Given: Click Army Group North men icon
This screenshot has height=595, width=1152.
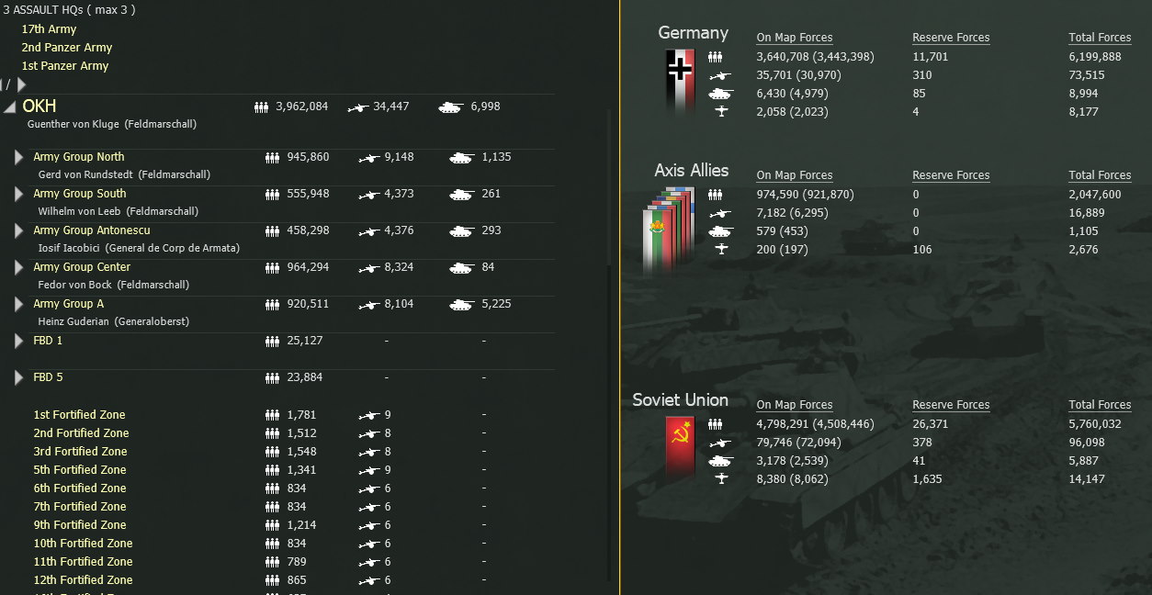Looking at the screenshot, I should click(x=272, y=158).
